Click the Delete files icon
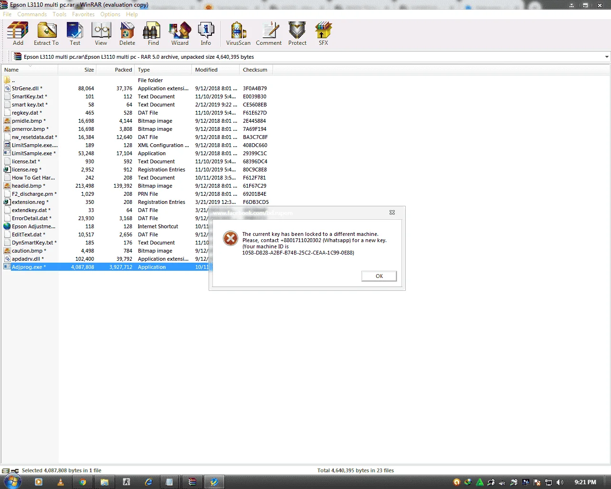The image size is (611, 489). pos(127,33)
